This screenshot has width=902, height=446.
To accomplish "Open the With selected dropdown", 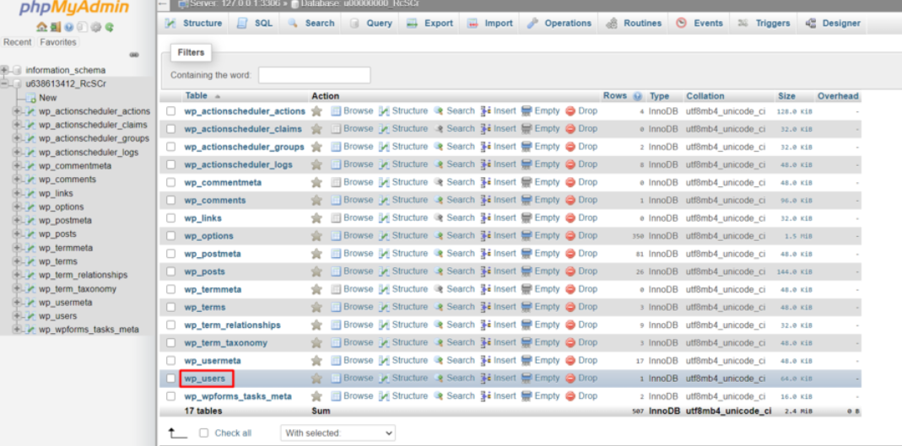I will pos(338,433).
